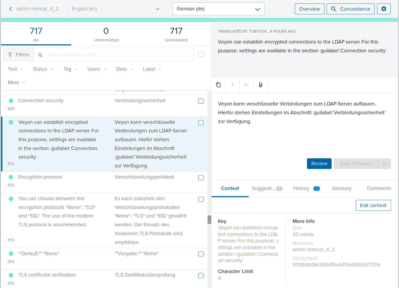Open the Suggestions tab
The image size is (399, 288).
pos(267,188)
